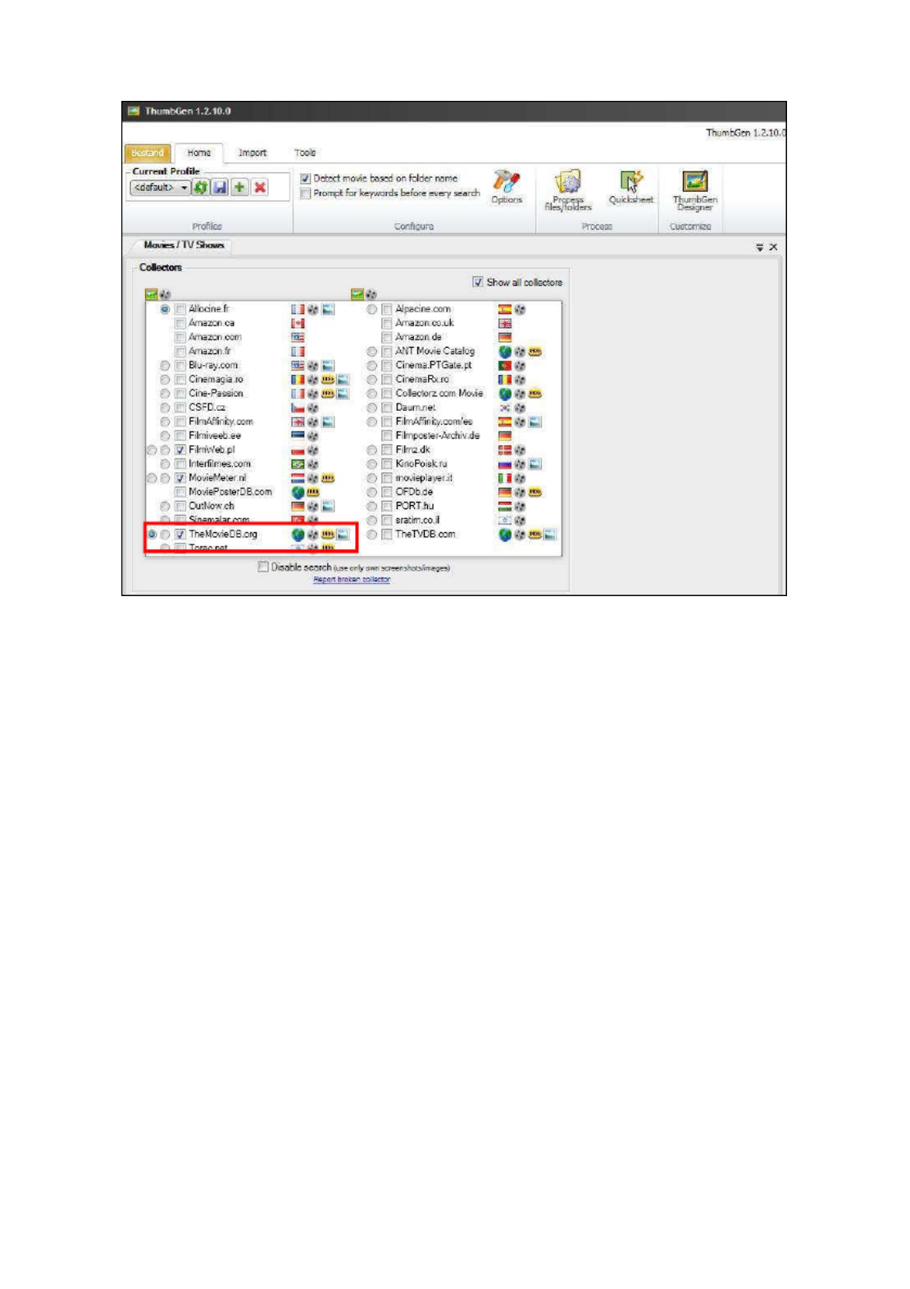The image size is (910, 1289).
Task: Delete the profile (red X icon)
Action: pyautogui.click(x=260, y=188)
